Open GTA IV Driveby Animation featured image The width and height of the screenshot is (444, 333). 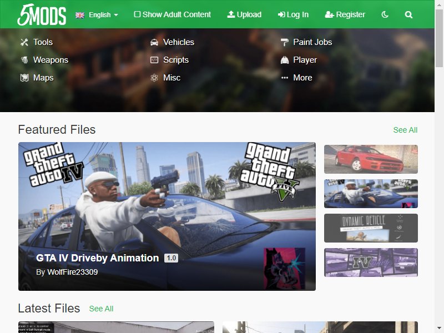[x=167, y=216]
